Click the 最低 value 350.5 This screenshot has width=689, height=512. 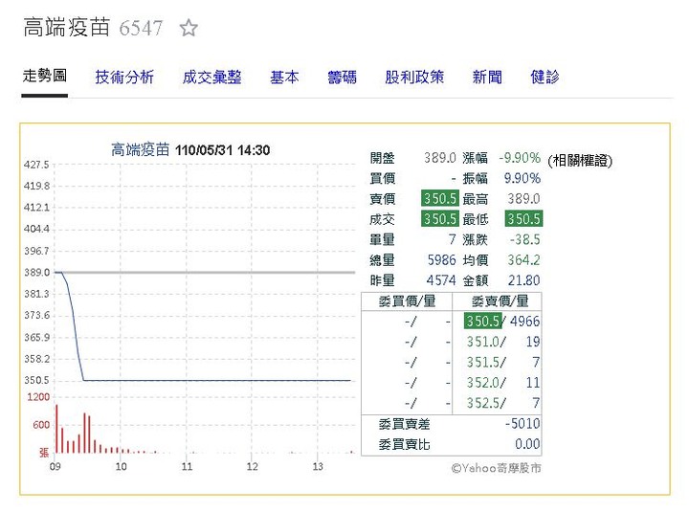[523, 219]
